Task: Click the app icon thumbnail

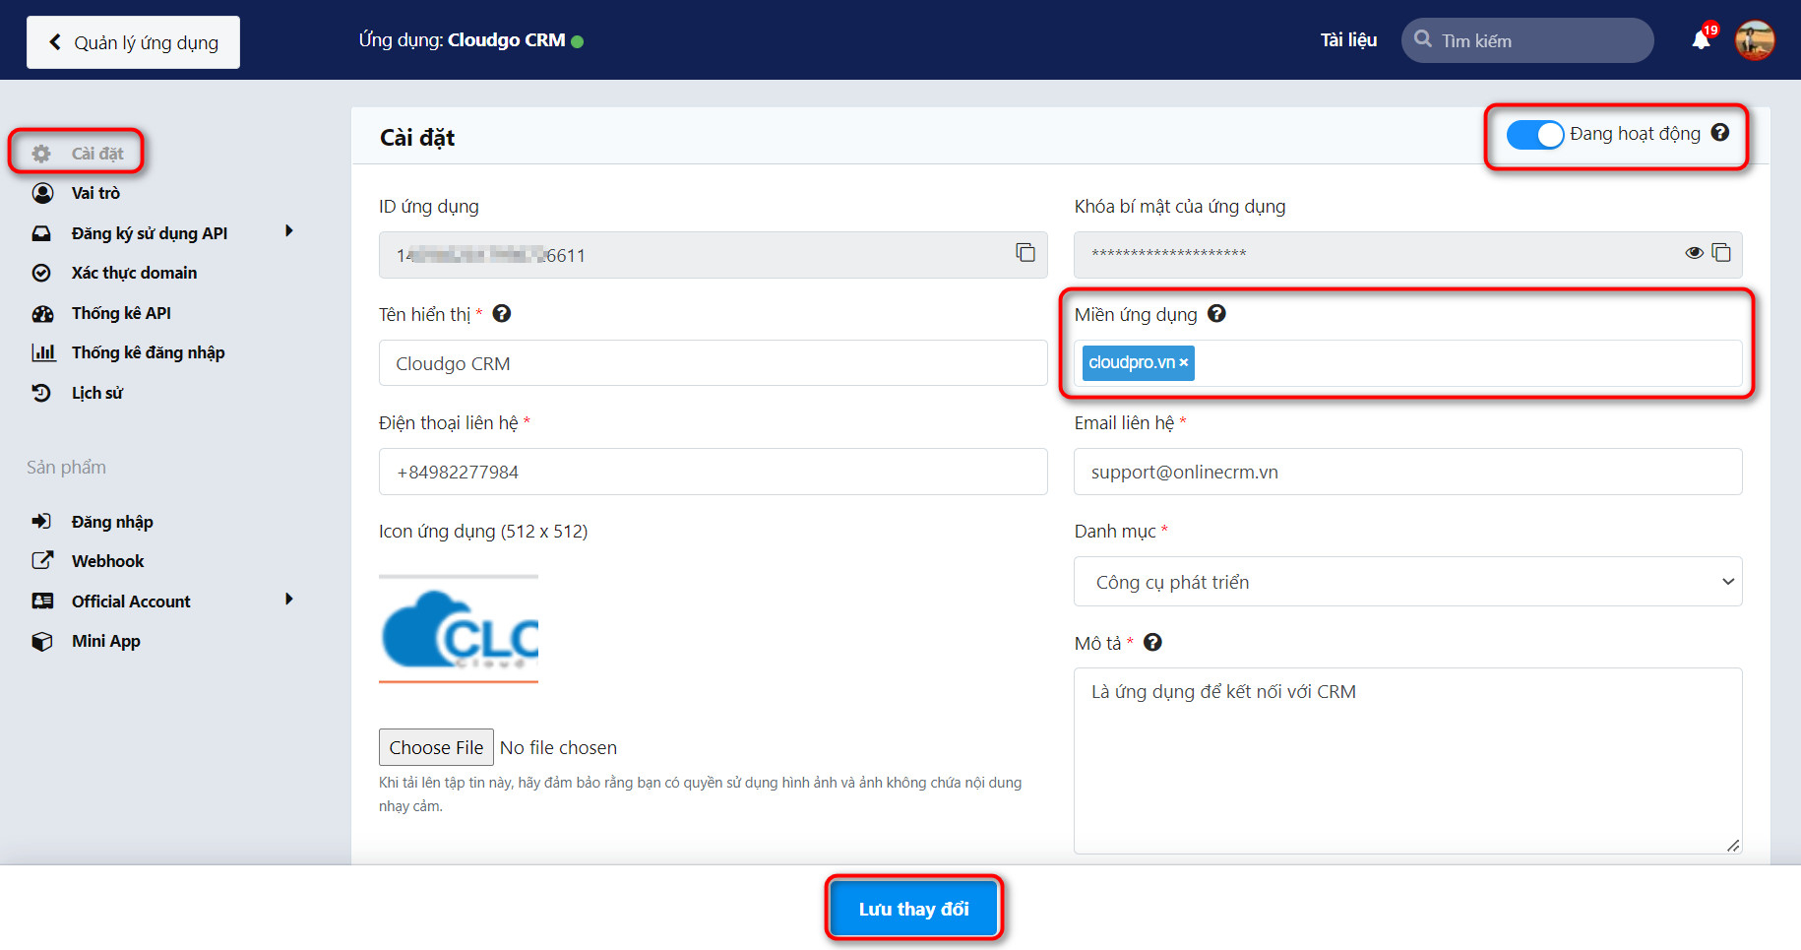Action: (x=459, y=629)
